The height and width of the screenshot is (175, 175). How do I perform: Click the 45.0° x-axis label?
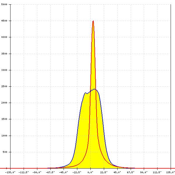click(x=117, y=172)
